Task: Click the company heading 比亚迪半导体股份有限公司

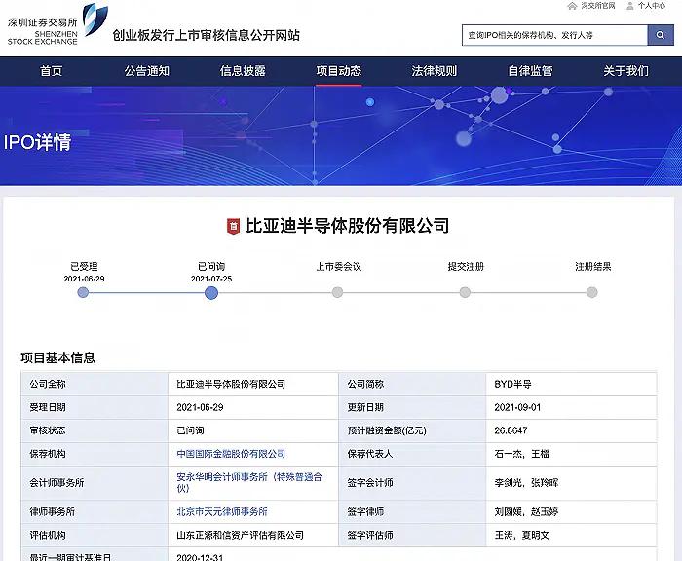Action: [347, 226]
